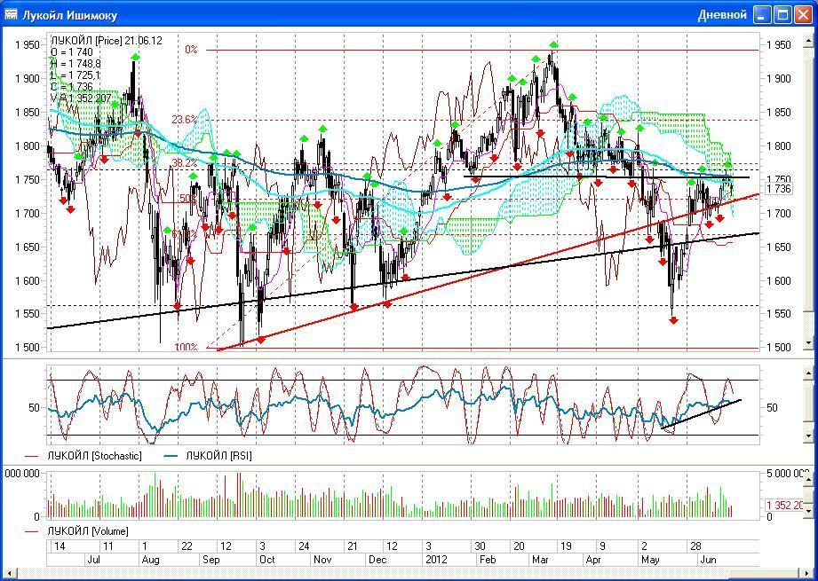
Task: Close the Лукойл Ишимоку chart window
Action: point(803,14)
